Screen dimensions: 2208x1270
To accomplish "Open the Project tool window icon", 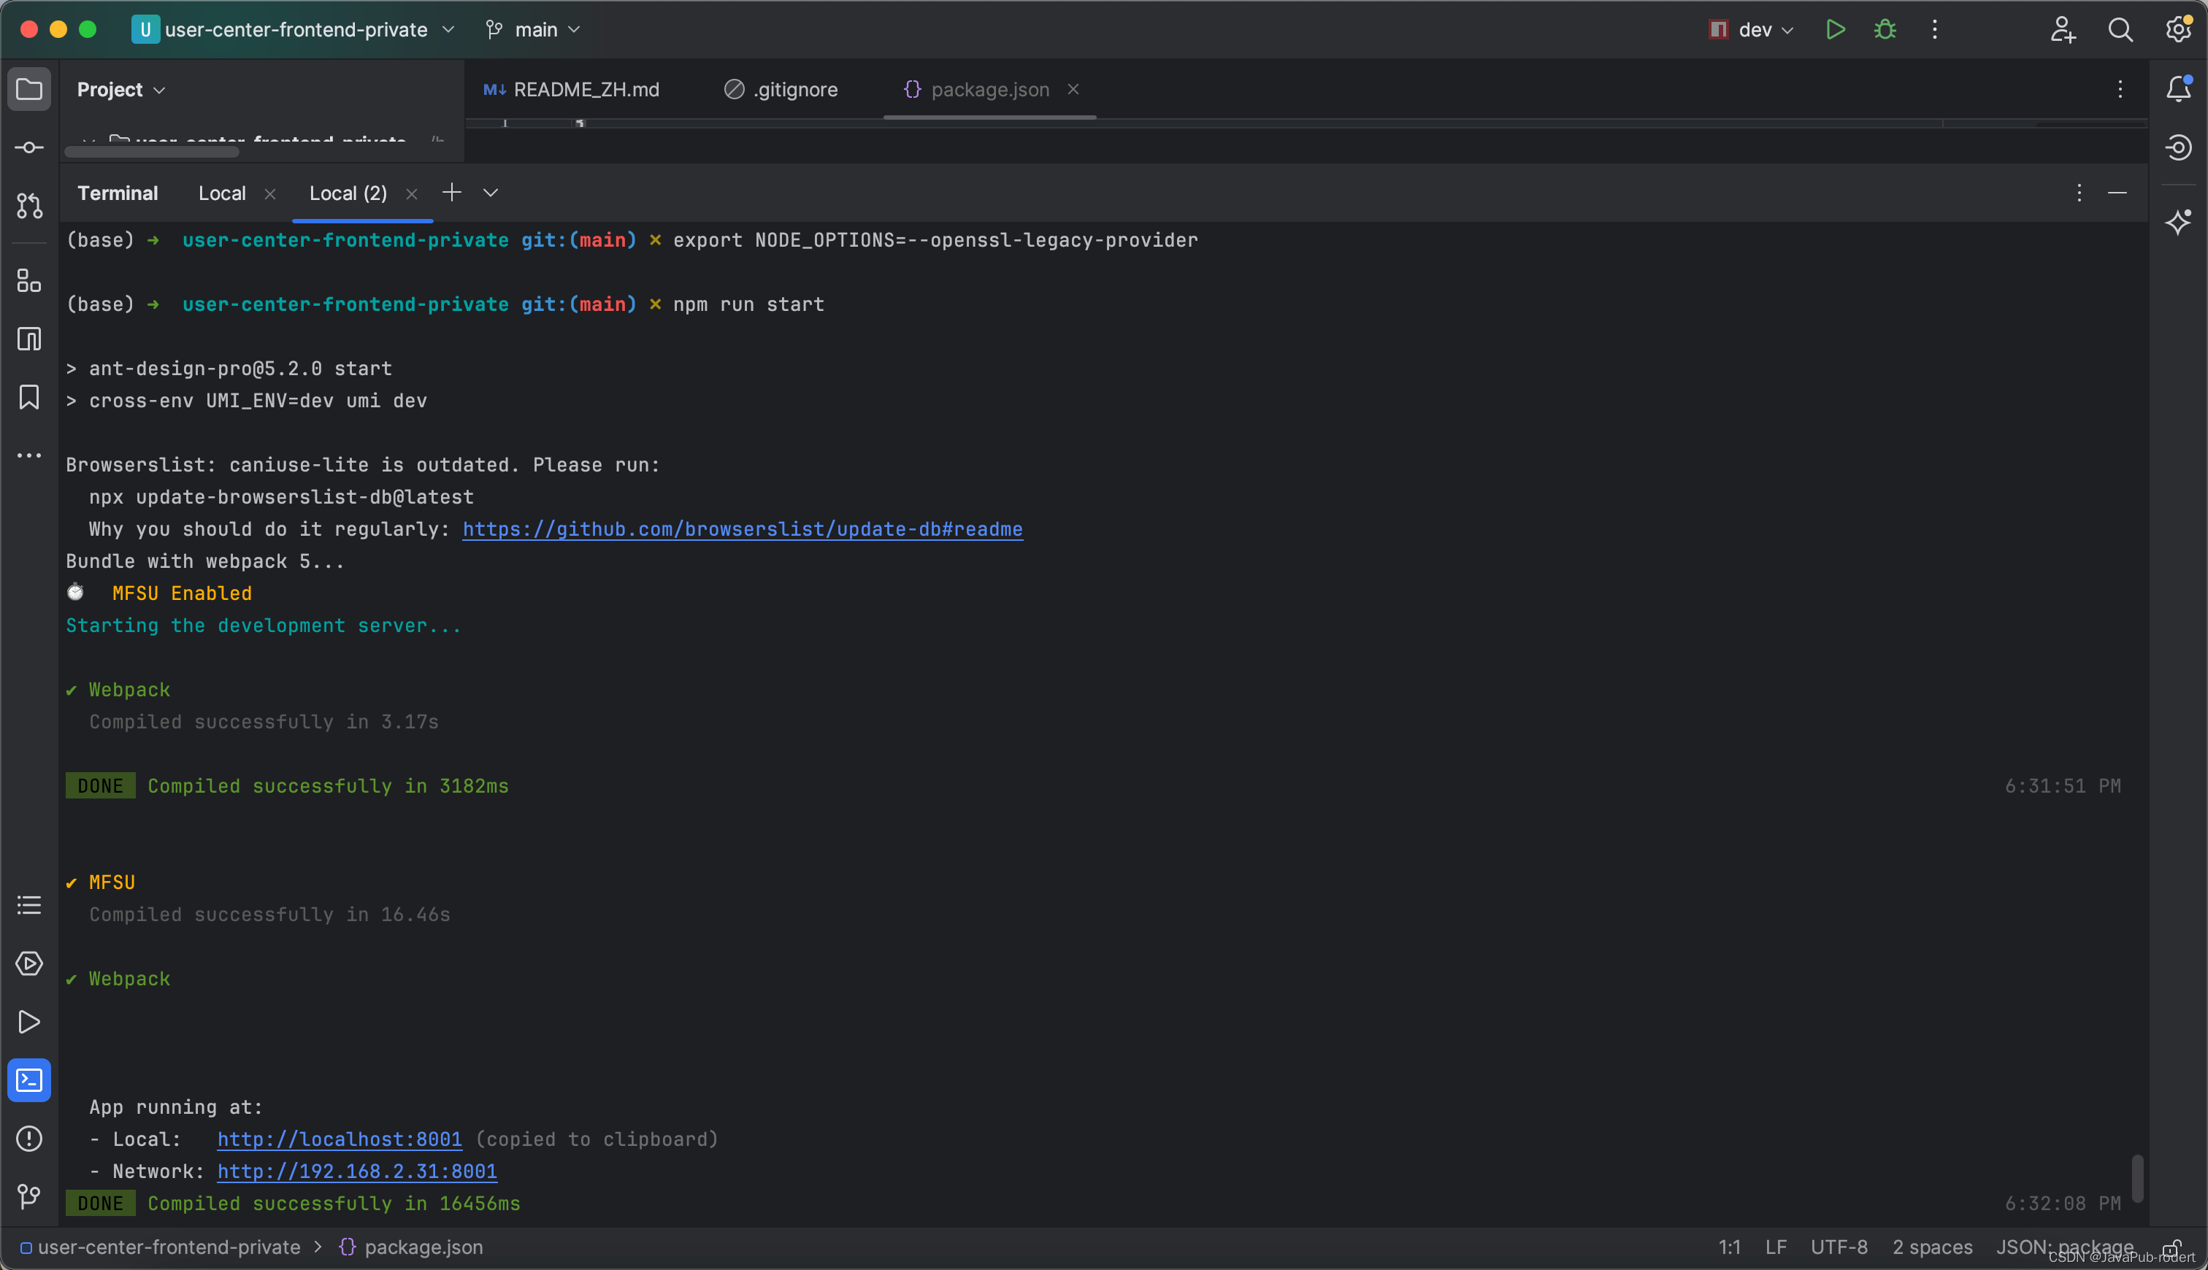I will coord(28,89).
